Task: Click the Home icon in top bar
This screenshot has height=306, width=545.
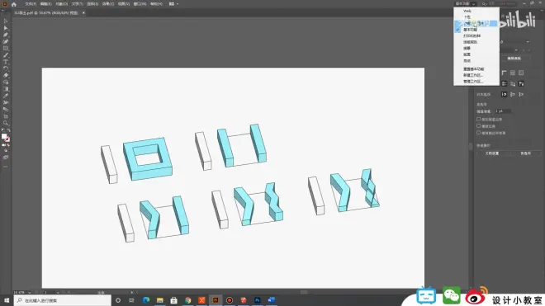Action: 14,4
